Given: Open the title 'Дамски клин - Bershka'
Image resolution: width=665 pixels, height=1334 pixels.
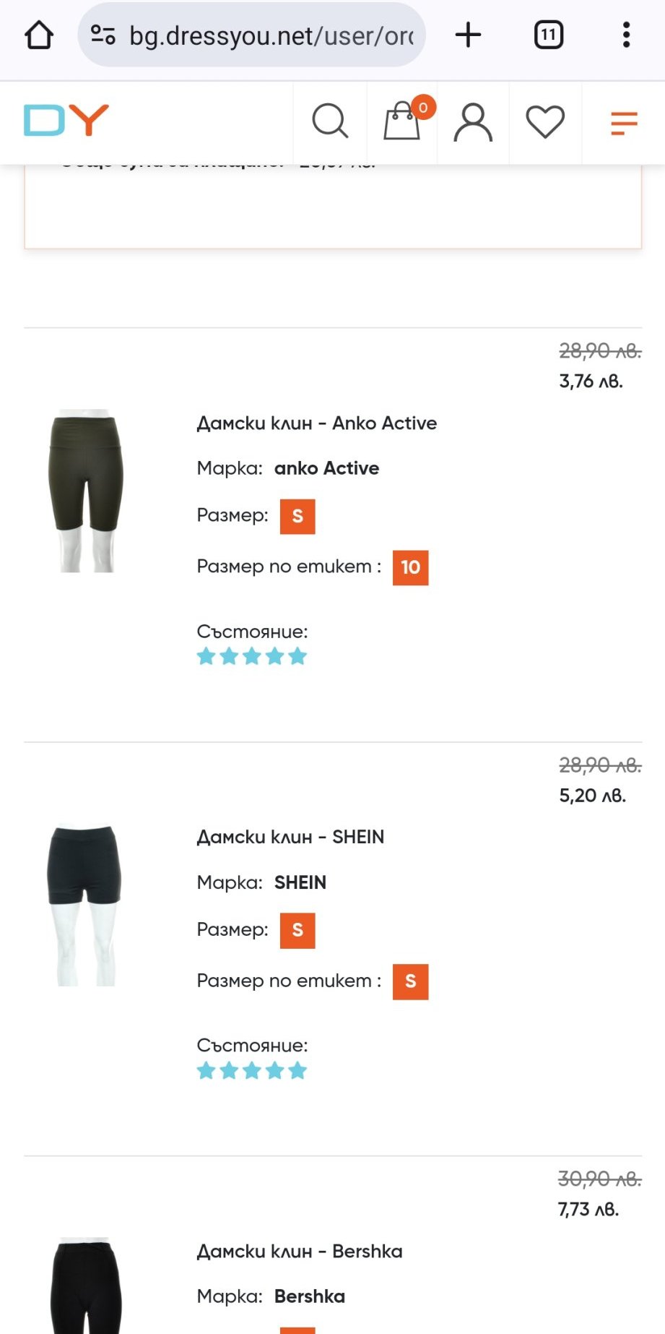Looking at the screenshot, I should tap(300, 1252).
